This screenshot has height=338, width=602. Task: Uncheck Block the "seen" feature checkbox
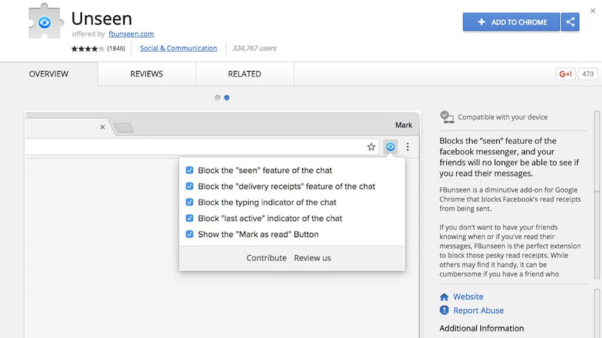click(189, 170)
